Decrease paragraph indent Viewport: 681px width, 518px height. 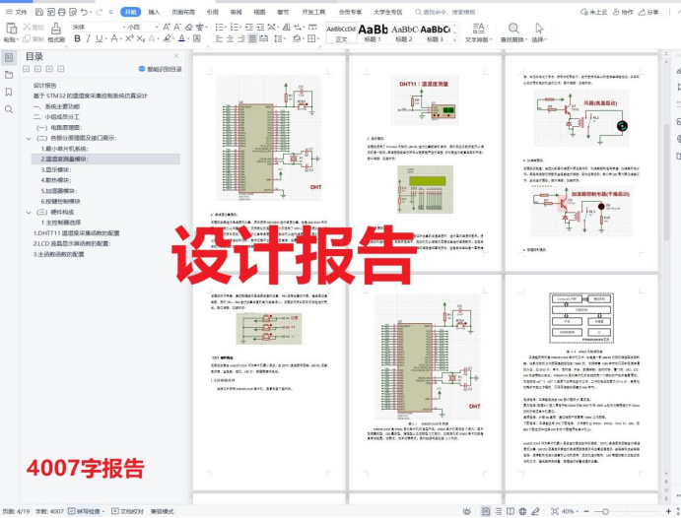coord(249,27)
